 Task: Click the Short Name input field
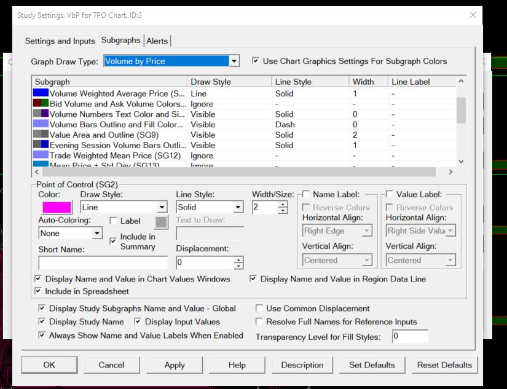pyautogui.click(x=103, y=262)
